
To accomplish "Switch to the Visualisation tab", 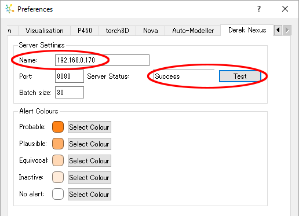I will [x=45, y=31].
